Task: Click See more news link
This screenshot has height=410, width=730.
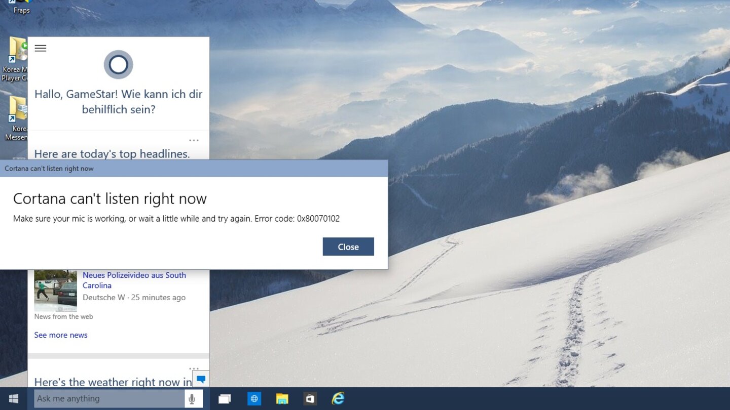Action: (x=61, y=335)
